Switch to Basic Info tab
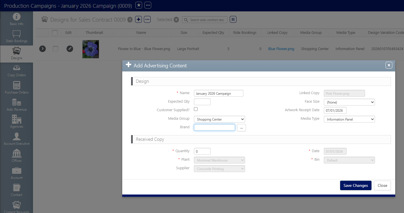 click(16, 19)
